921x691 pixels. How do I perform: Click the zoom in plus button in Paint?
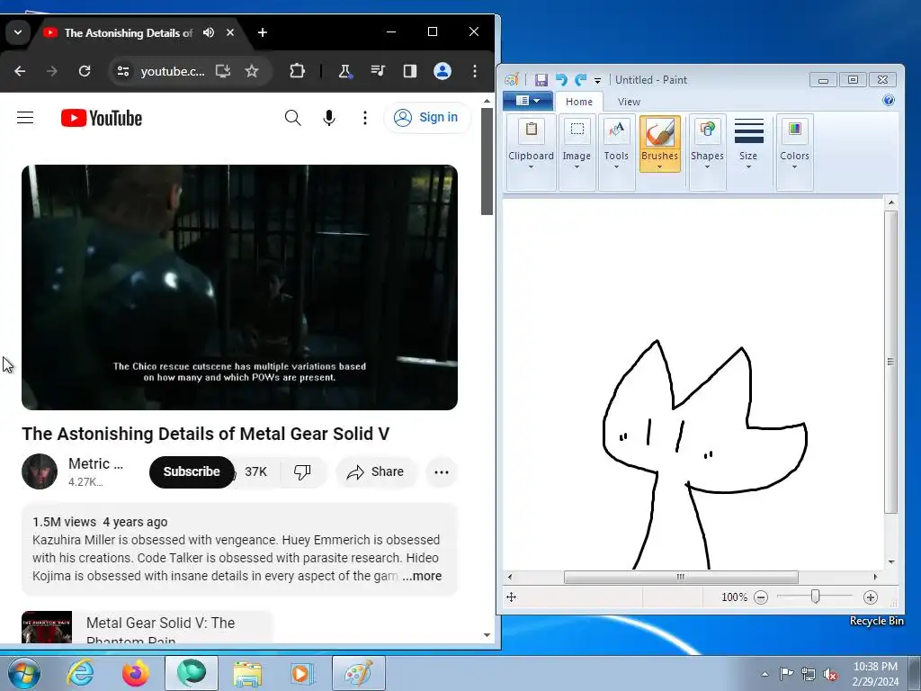(x=871, y=597)
